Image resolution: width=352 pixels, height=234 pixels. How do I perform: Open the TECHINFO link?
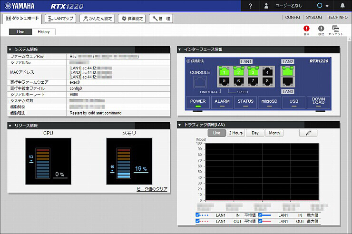[x=338, y=17]
